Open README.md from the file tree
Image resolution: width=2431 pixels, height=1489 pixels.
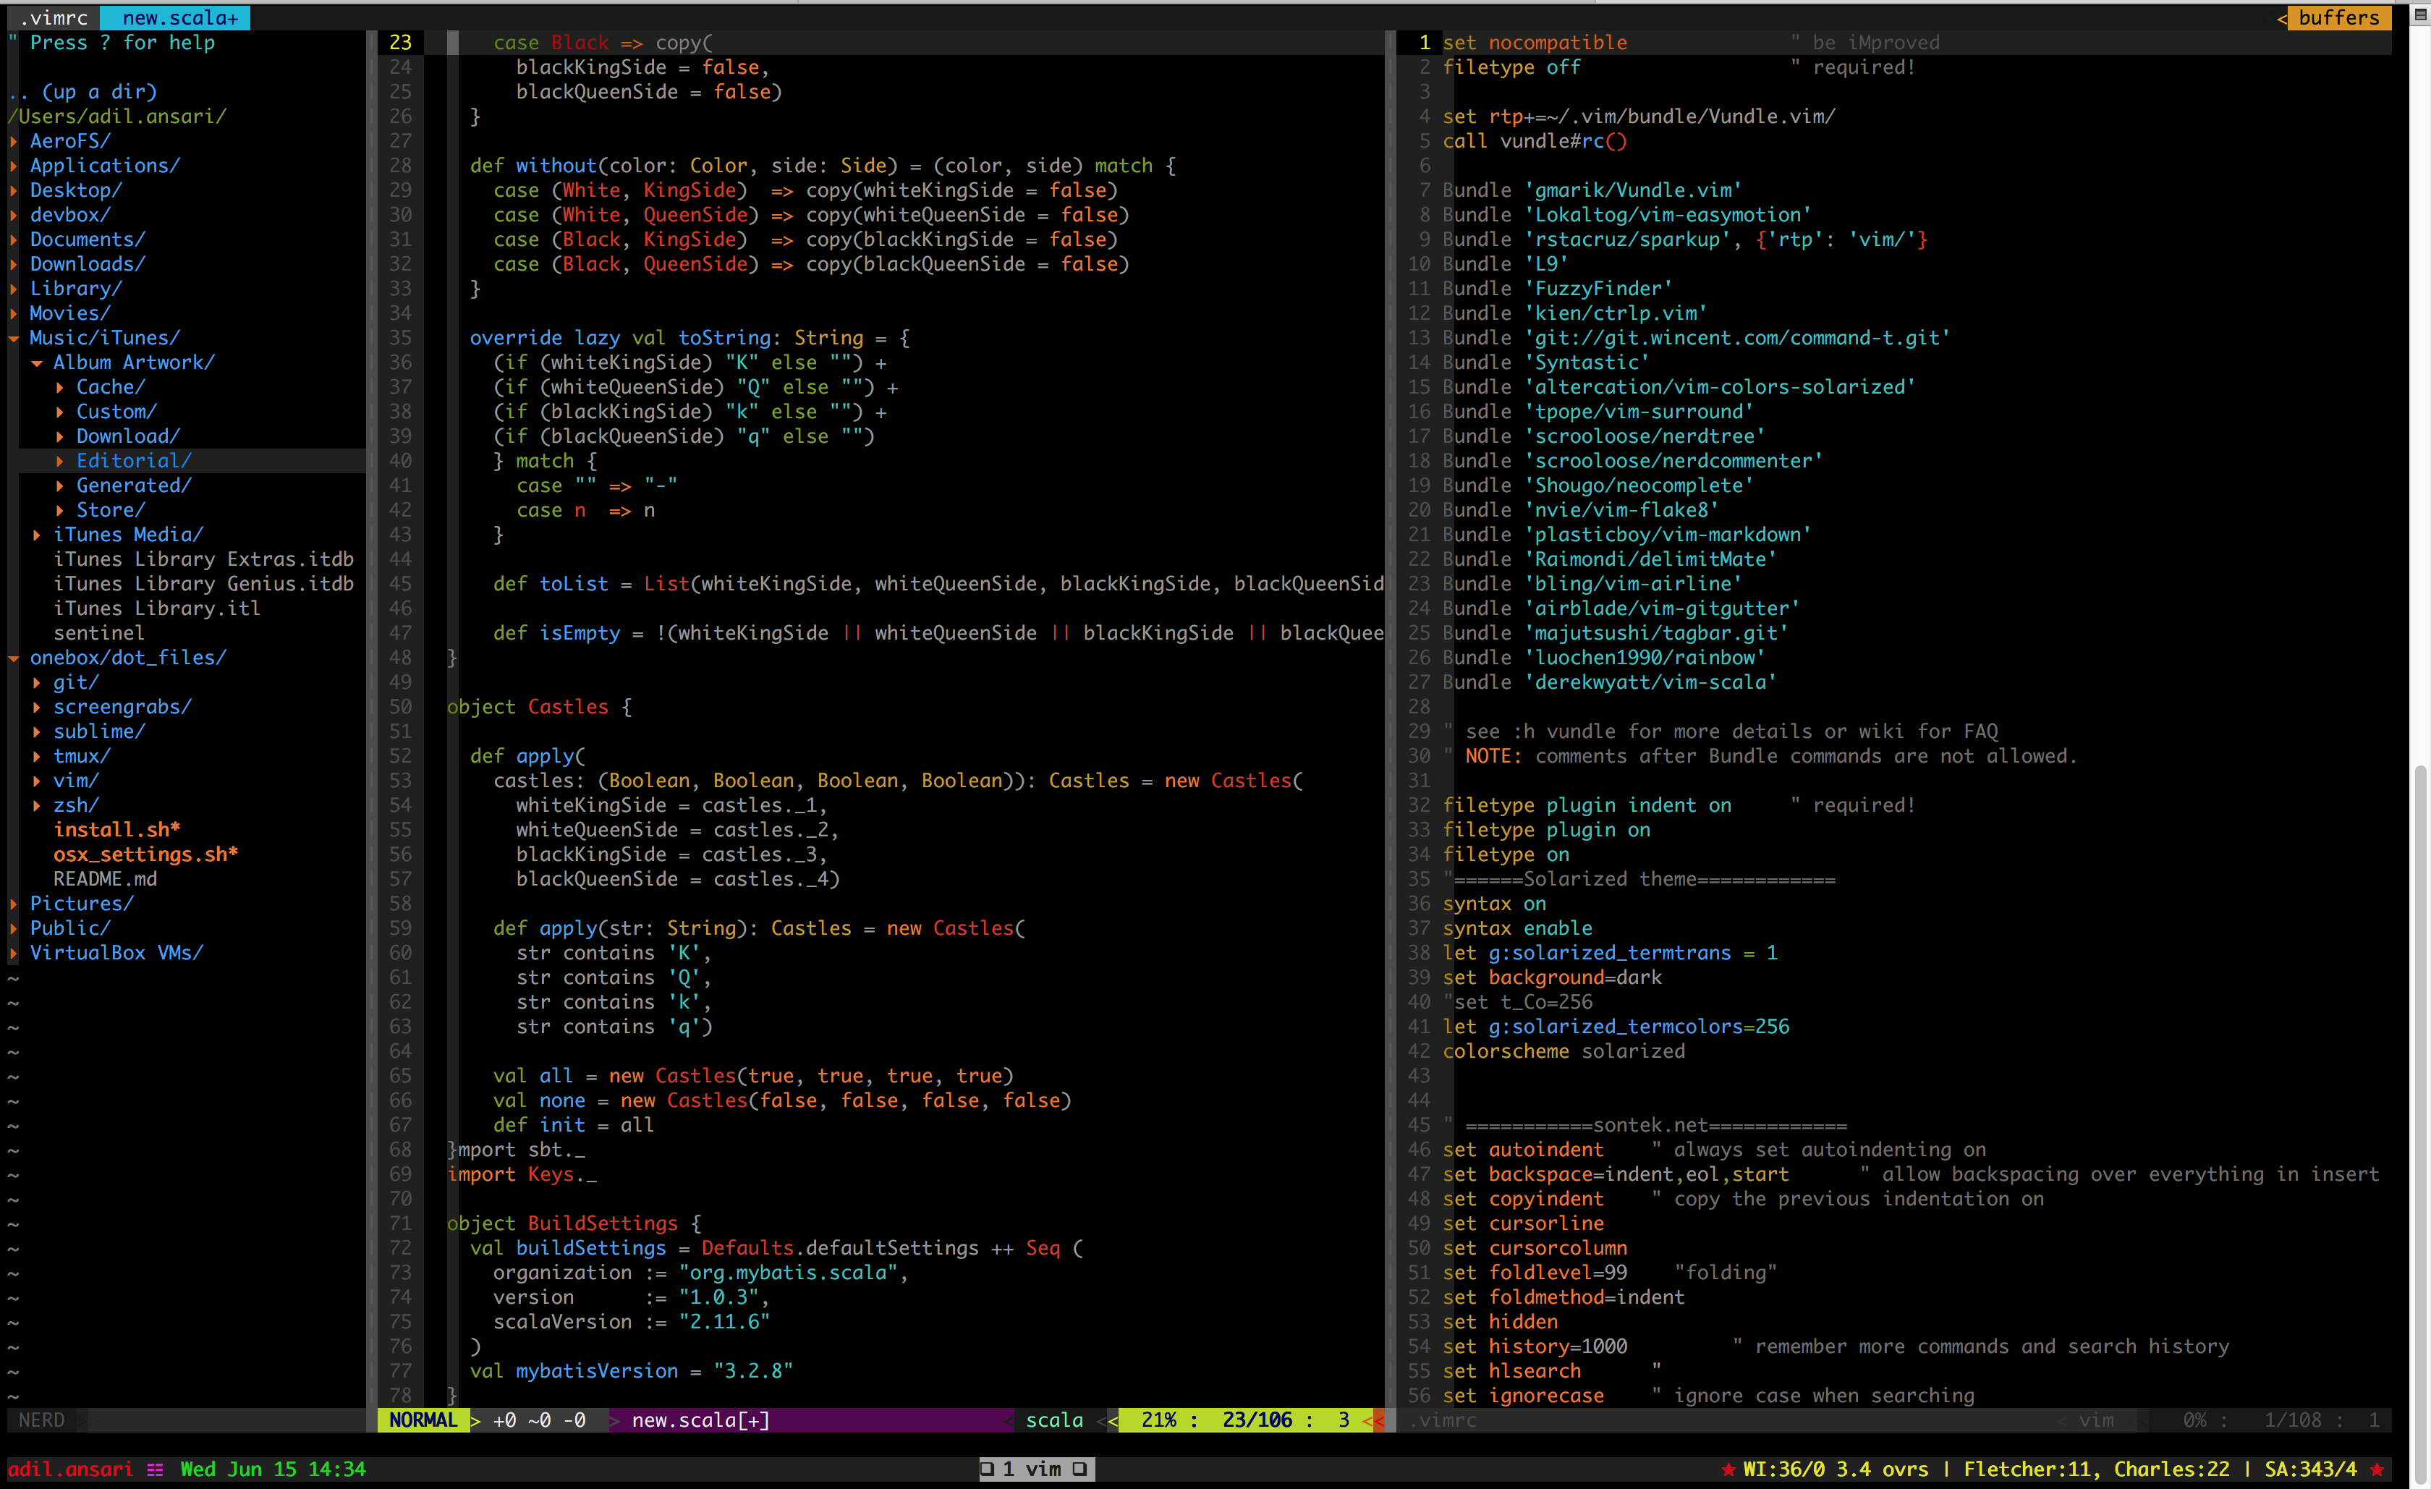click(x=105, y=879)
